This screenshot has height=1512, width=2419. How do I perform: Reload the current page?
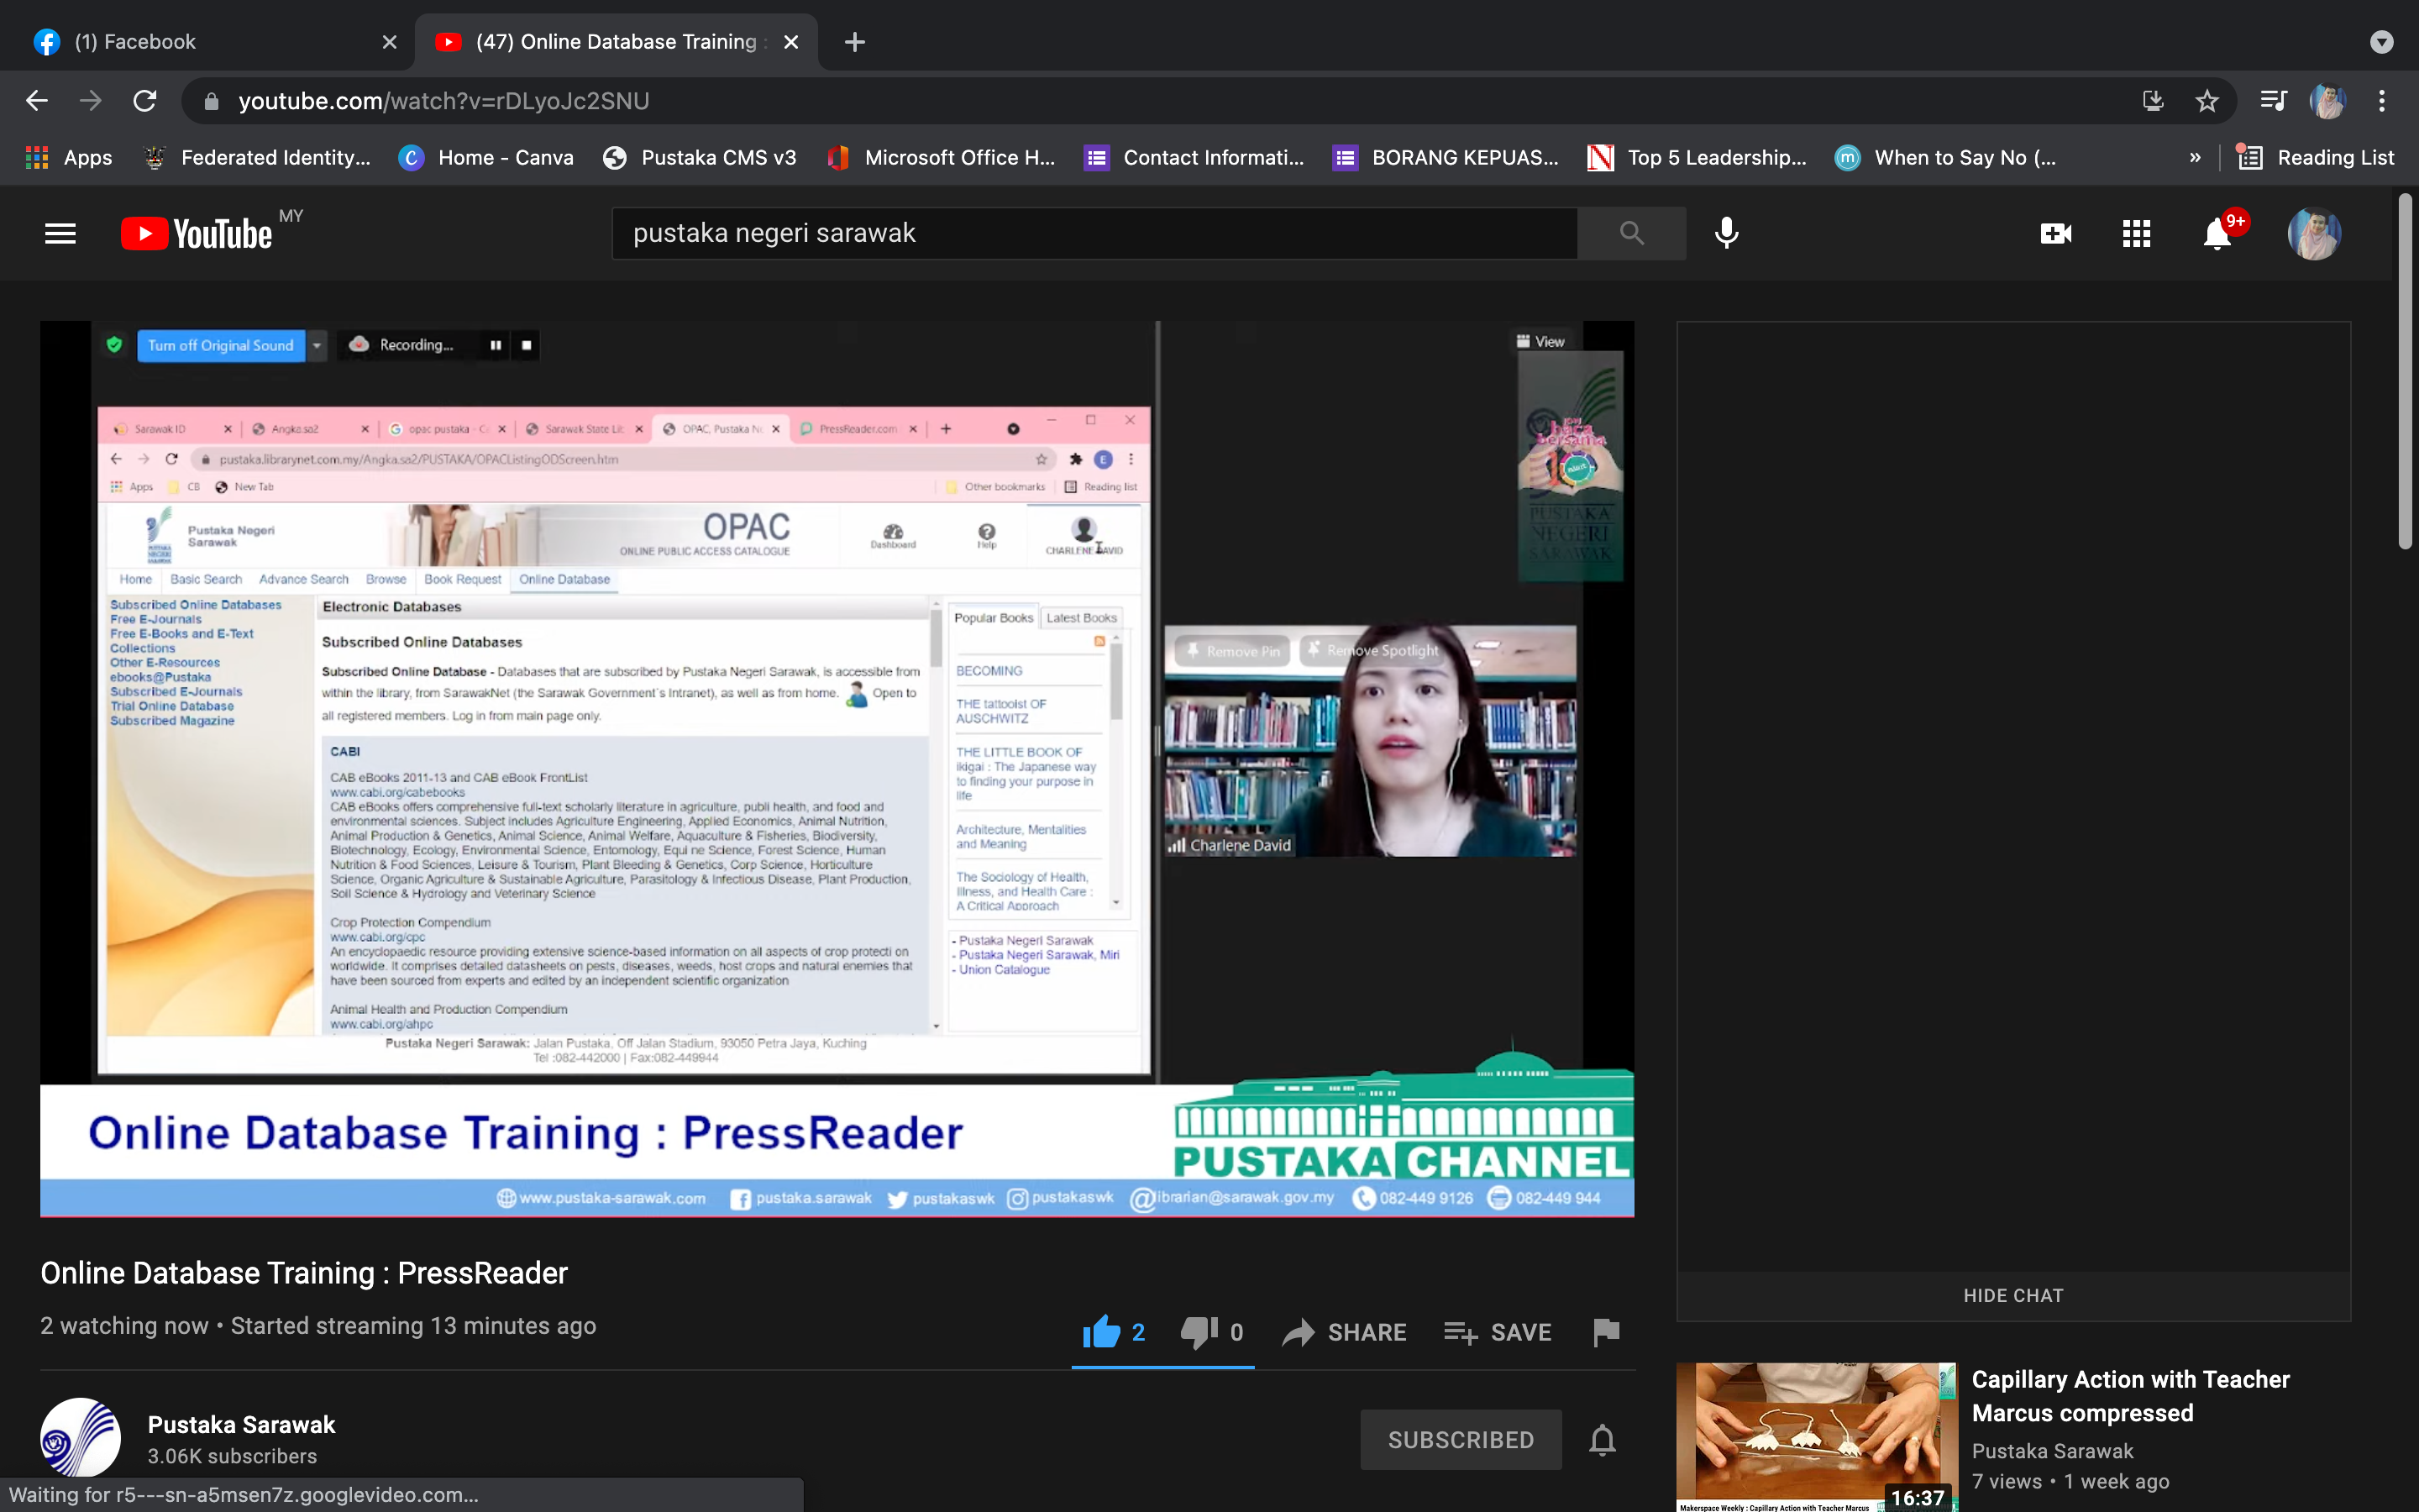[x=145, y=101]
